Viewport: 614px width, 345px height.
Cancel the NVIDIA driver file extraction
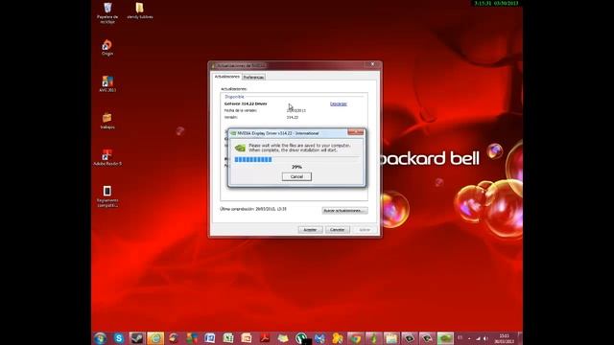[x=296, y=176]
